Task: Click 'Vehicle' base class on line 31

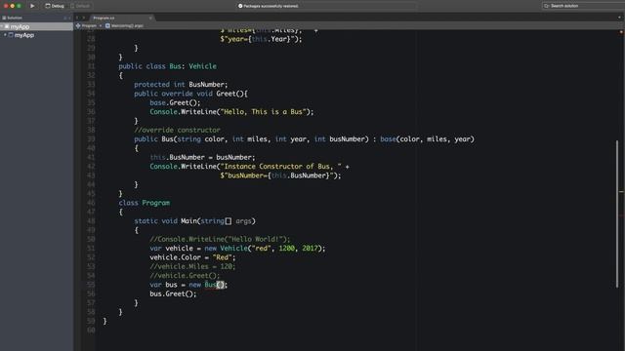Action: (x=202, y=66)
